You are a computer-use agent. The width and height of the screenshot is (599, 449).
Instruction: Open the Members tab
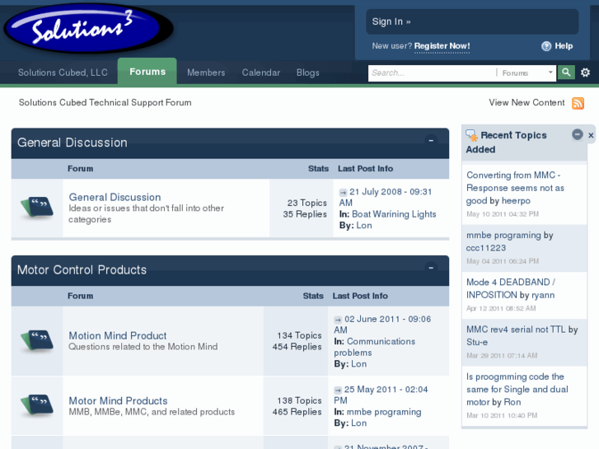tap(206, 72)
